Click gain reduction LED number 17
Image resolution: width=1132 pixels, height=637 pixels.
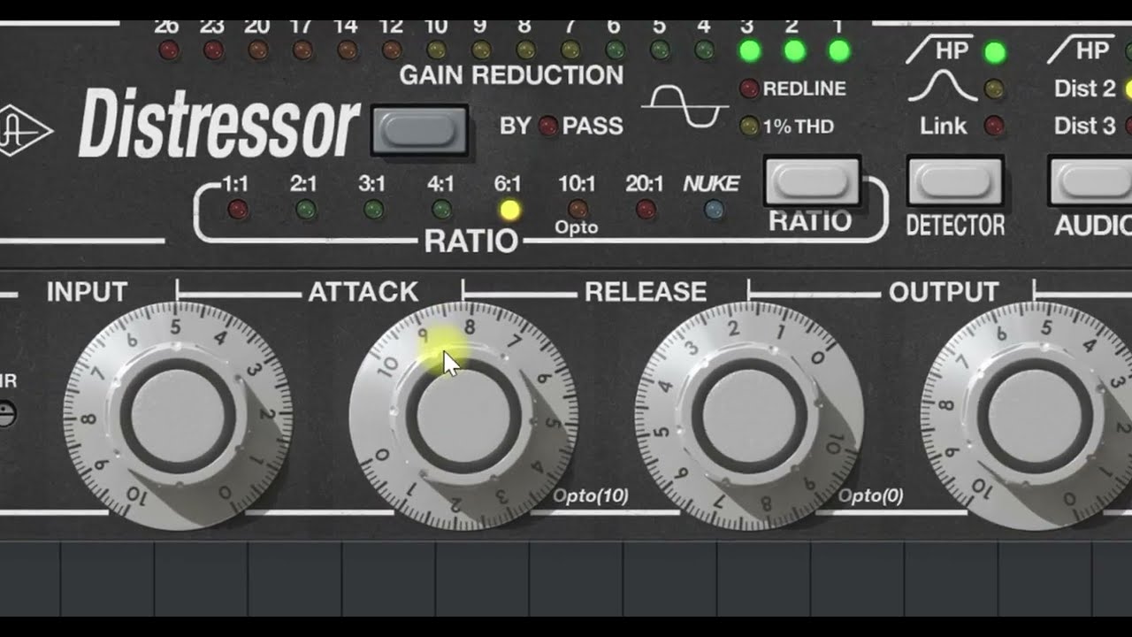tap(302, 50)
